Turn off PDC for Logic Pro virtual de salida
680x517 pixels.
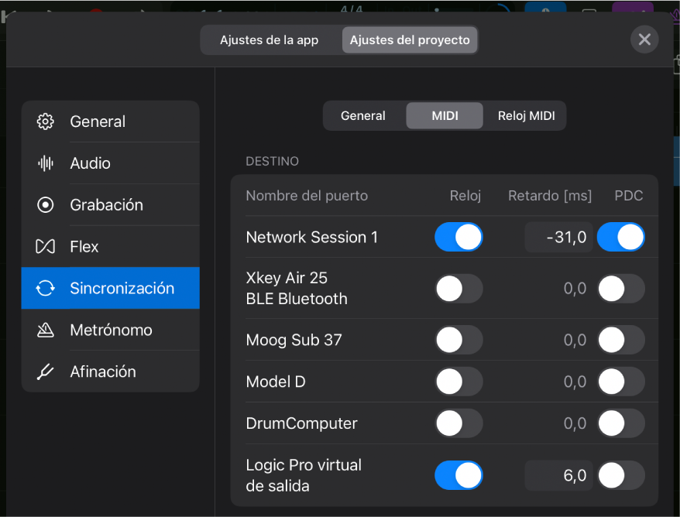[x=621, y=475]
